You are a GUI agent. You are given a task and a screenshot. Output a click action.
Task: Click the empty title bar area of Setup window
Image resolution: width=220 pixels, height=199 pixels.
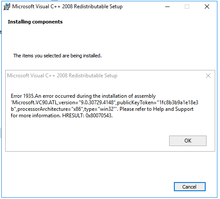143,7
